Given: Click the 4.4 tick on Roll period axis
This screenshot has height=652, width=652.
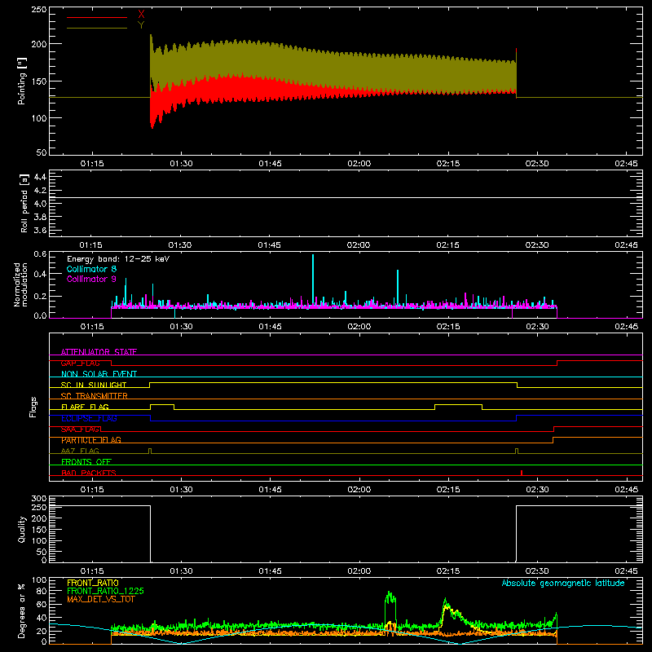Looking at the screenshot, I should [x=40, y=177].
